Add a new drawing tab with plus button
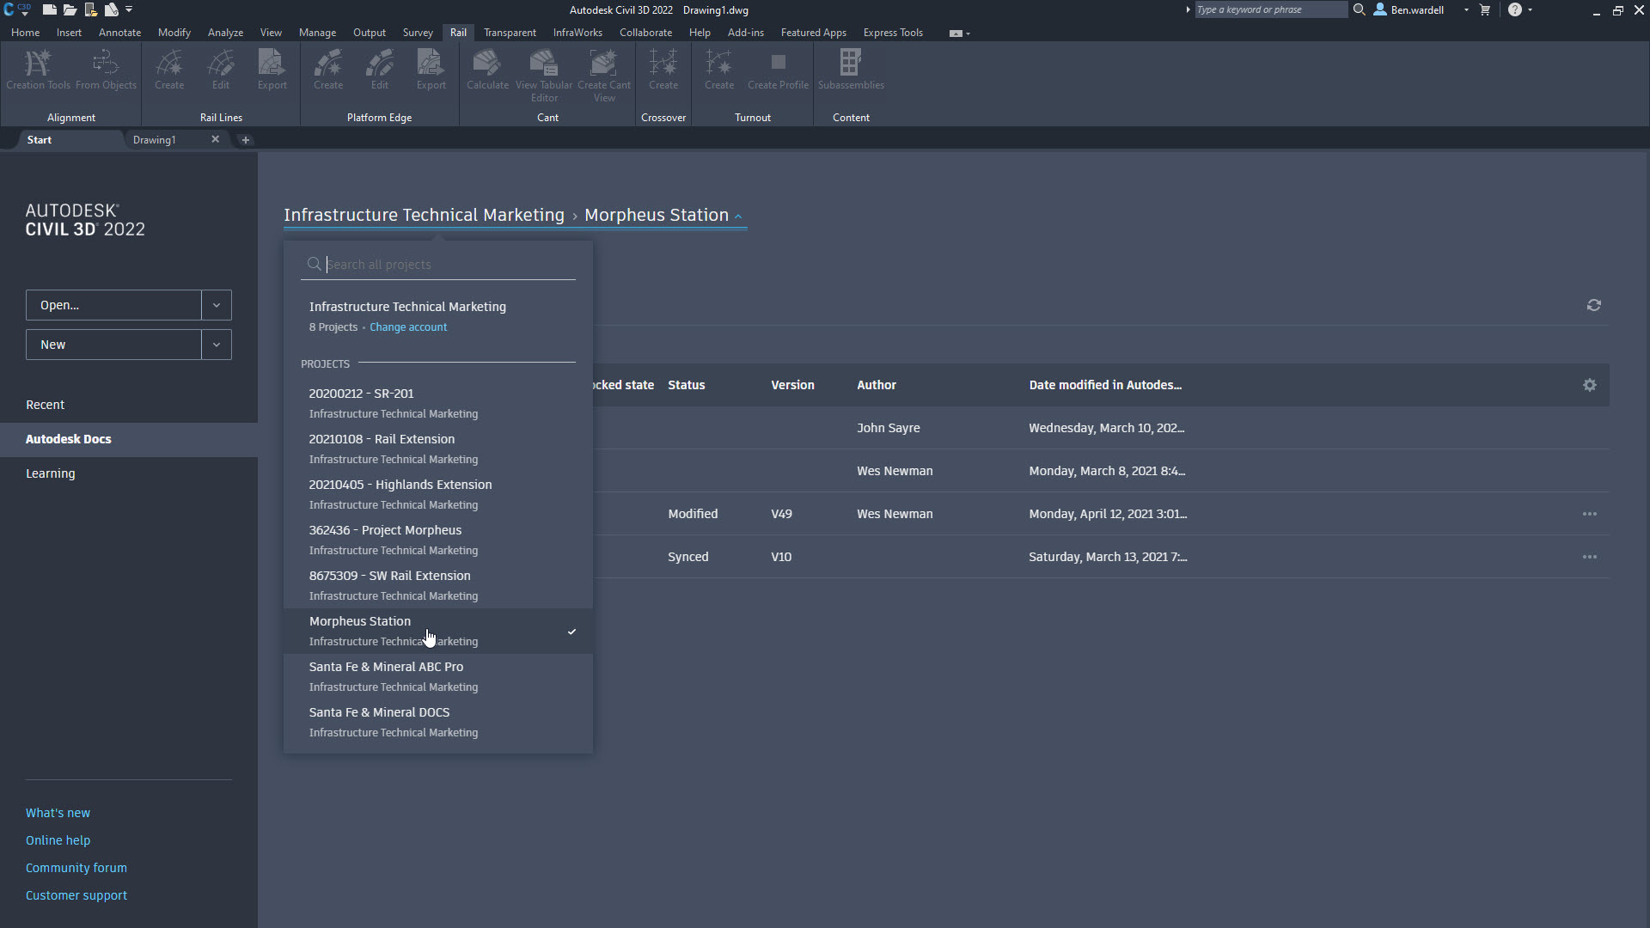Screen dimensions: 1650x928 [x=245, y=139]
